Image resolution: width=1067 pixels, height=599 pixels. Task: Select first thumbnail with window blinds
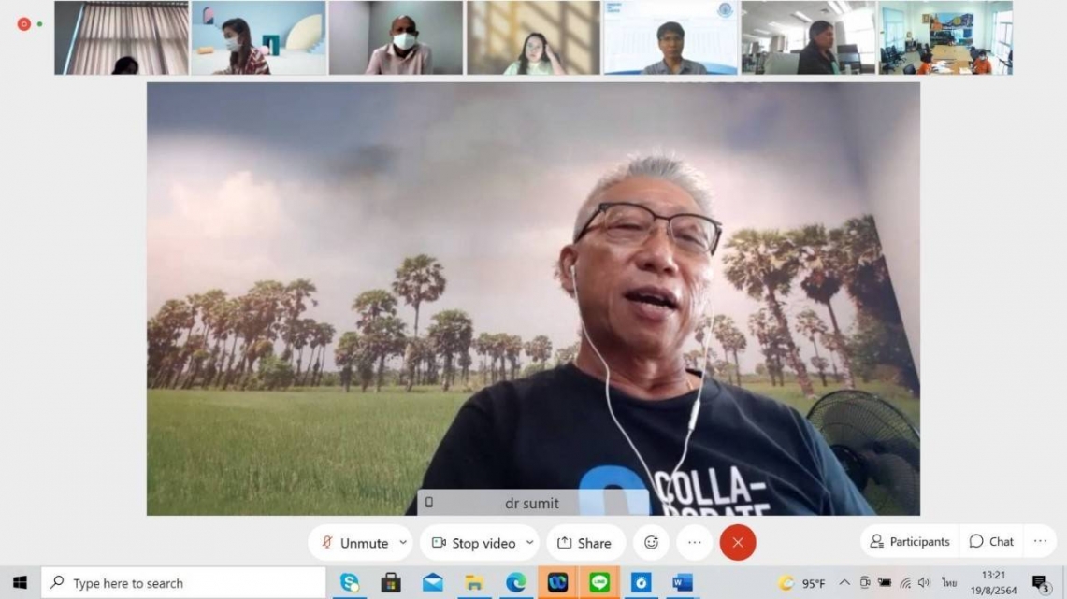pyautogui.click(x=122, y=37)
